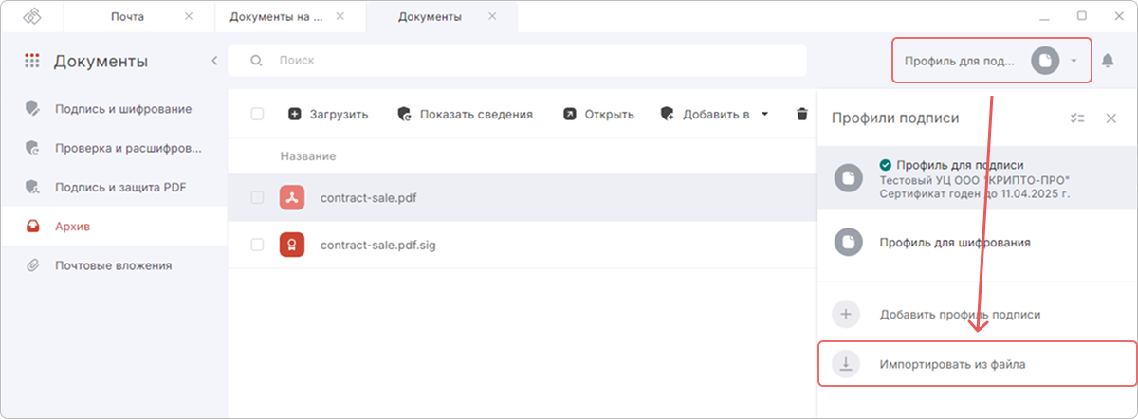Open the apps grid menu icon

(32, 62)
